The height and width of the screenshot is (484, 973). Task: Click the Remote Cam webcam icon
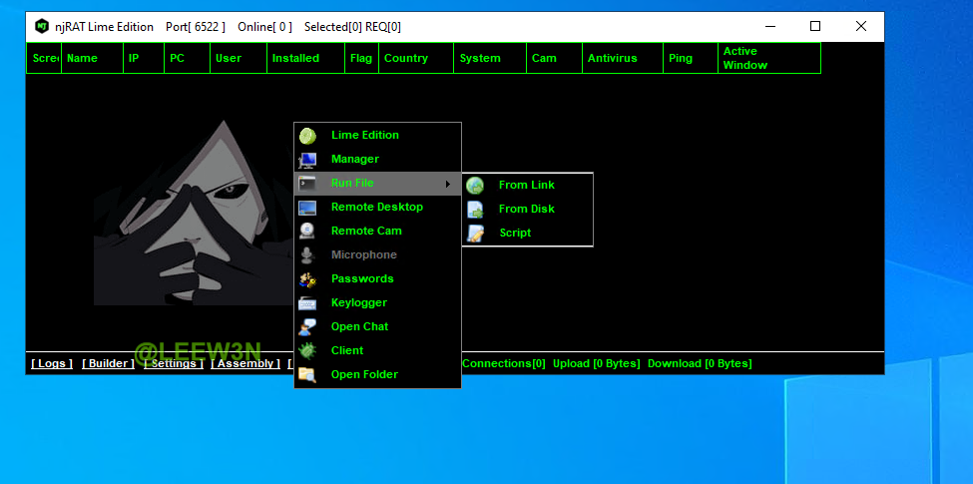point(307,232)
